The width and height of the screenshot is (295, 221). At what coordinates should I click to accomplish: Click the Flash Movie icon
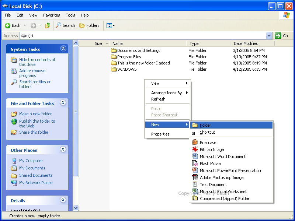pos(195,163)
